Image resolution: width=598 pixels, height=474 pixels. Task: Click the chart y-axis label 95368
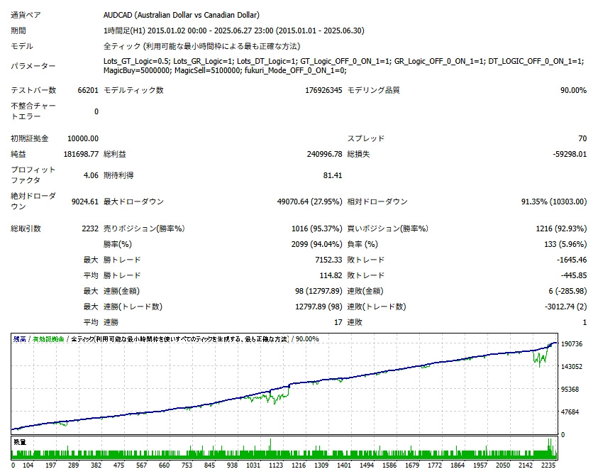coord(570,390)
